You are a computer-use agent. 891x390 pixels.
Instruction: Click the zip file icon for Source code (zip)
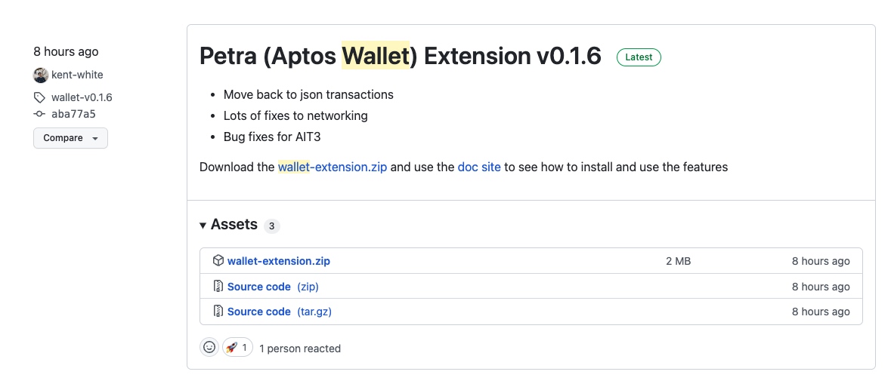pyautogui.click(x=218, y=286)
